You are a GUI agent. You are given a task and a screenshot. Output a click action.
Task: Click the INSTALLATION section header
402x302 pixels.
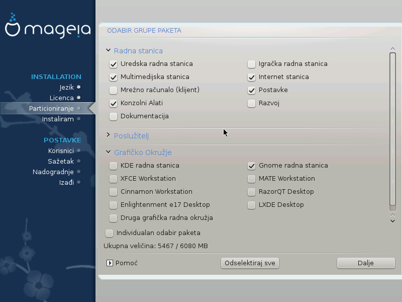(x=56, y=77)
